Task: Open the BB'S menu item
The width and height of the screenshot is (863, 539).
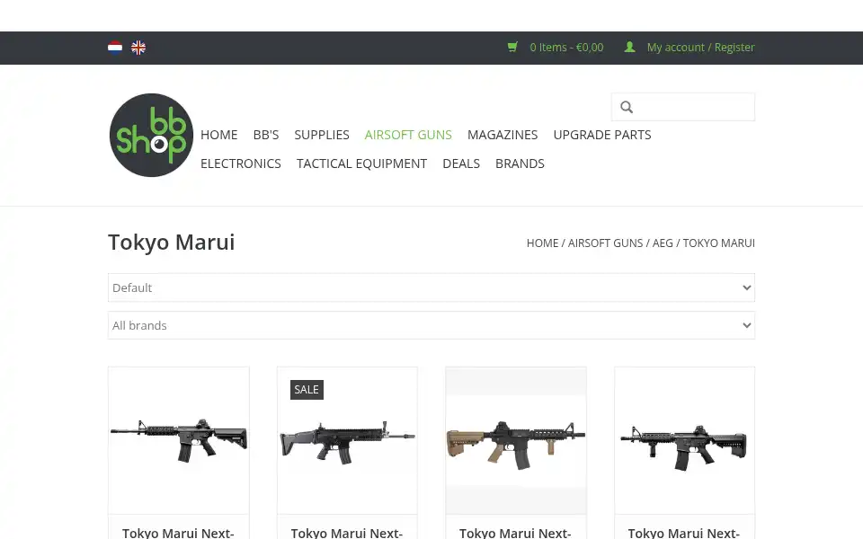Action: [x=266, y=135]
